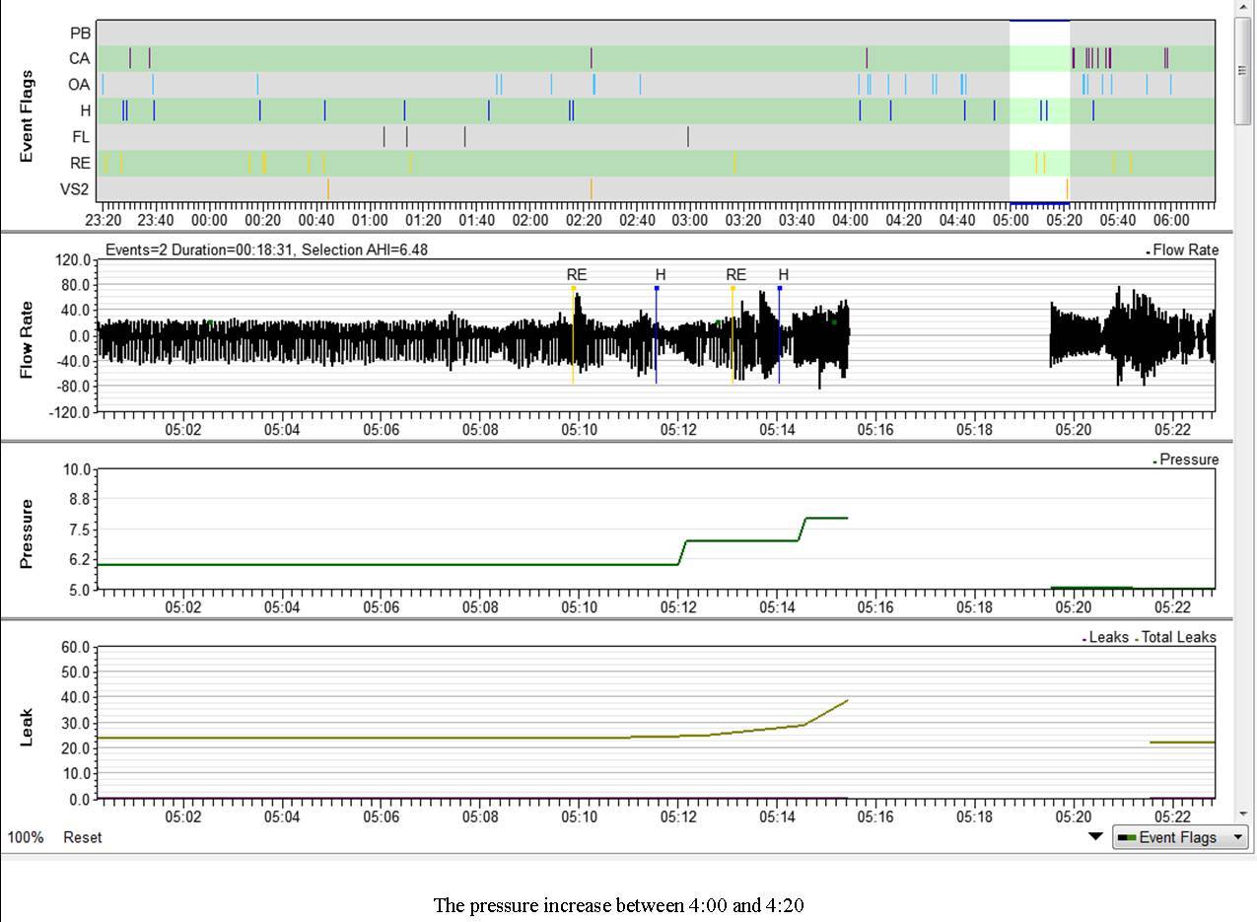Click the Event Flags vertical graph title
The height and width of the screenshot is (922, 1257).
click(x=27, y=115)
